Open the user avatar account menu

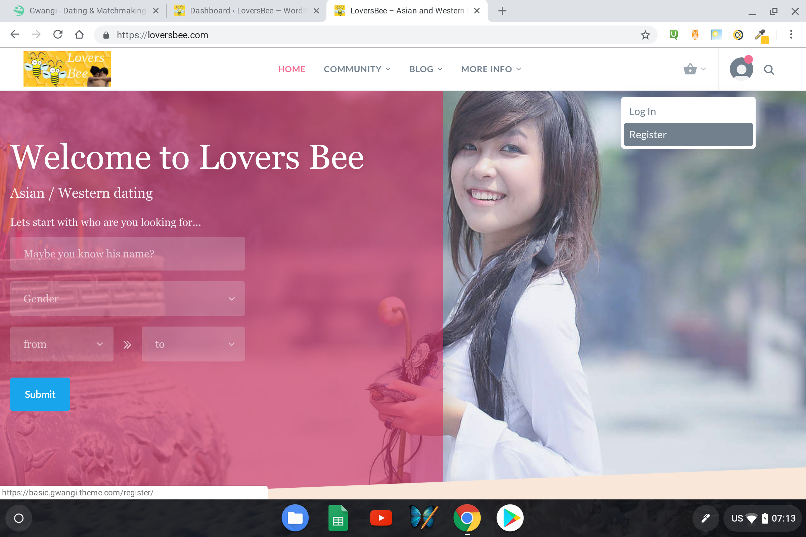[741, 69]
